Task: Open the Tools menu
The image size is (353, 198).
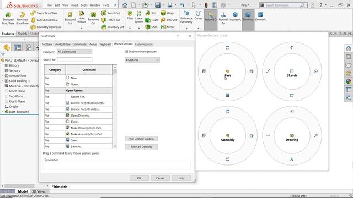Action: tap(84, 5)
